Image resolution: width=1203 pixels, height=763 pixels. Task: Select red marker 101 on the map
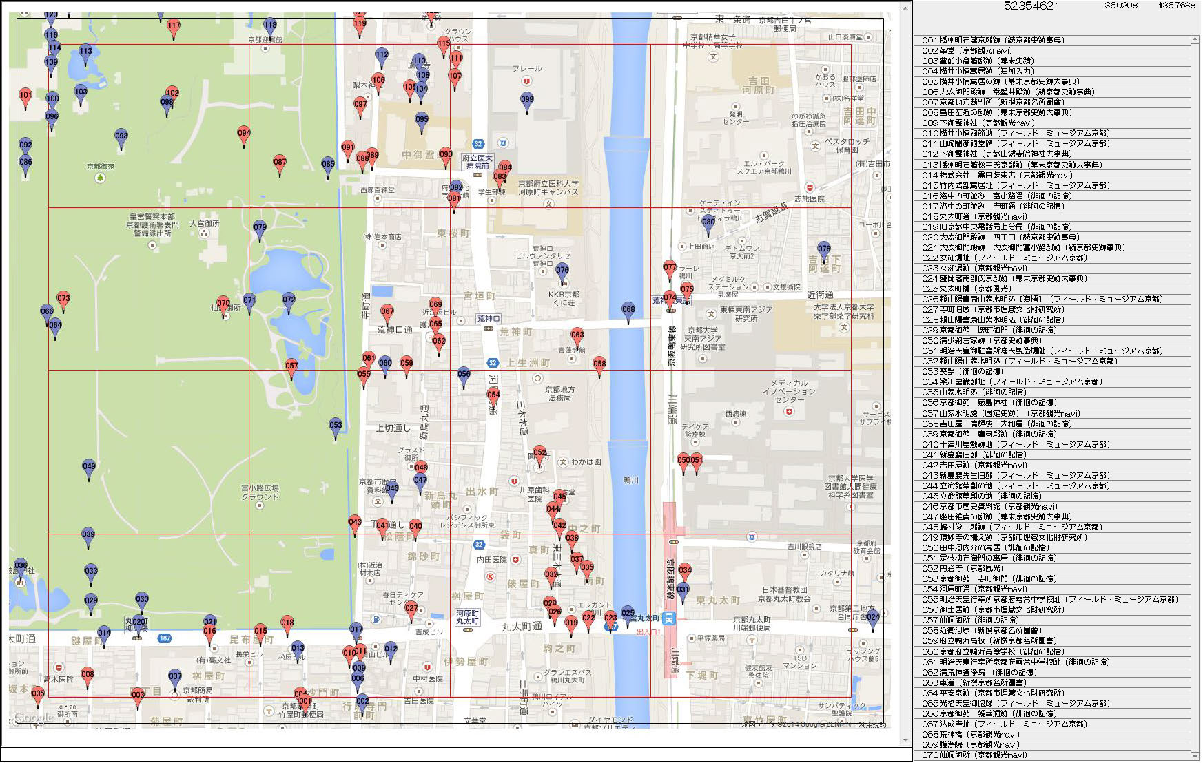pos(25,99)
